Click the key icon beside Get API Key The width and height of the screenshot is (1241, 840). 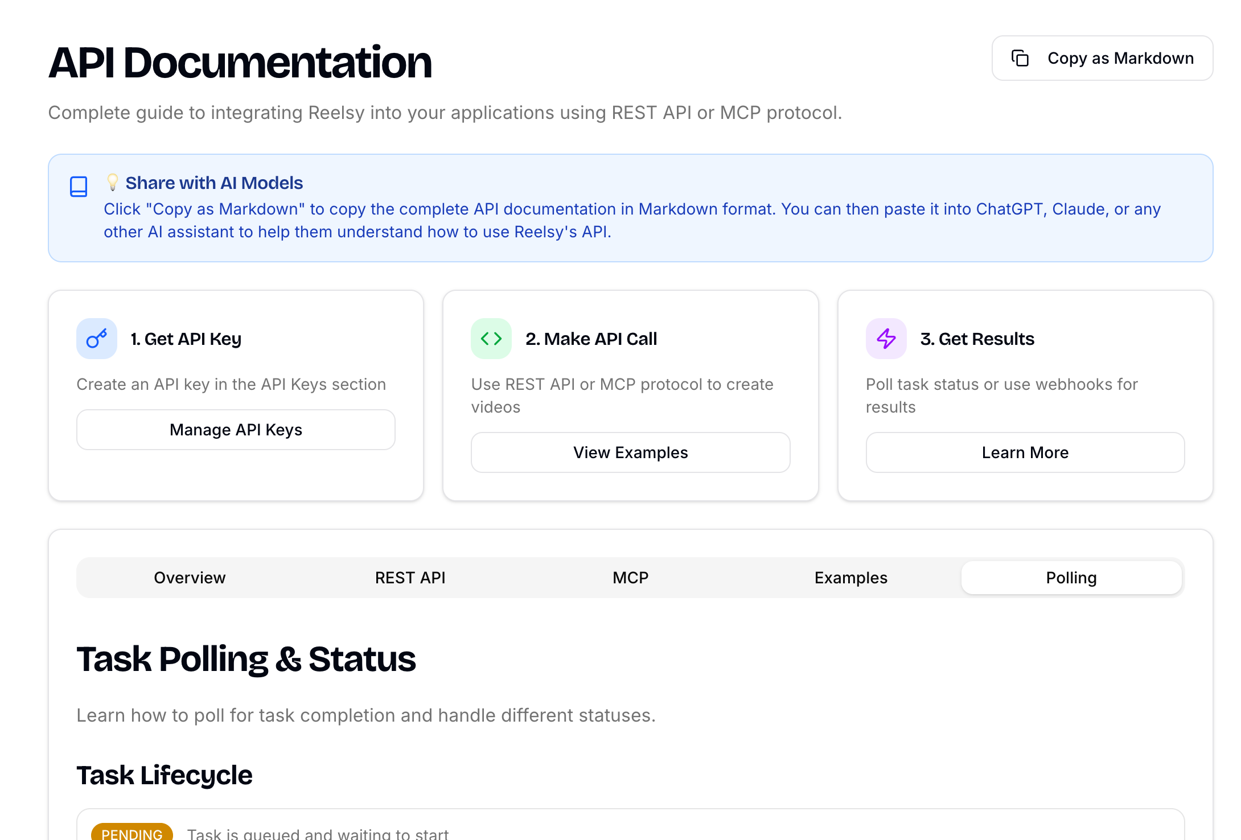tap(96, 338)
